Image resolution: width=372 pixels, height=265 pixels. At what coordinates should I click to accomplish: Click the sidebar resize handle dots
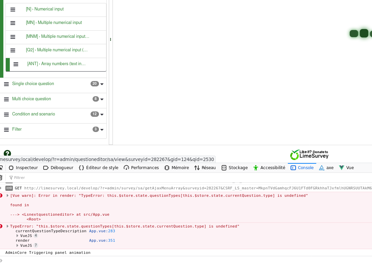(x=110, y=39)
